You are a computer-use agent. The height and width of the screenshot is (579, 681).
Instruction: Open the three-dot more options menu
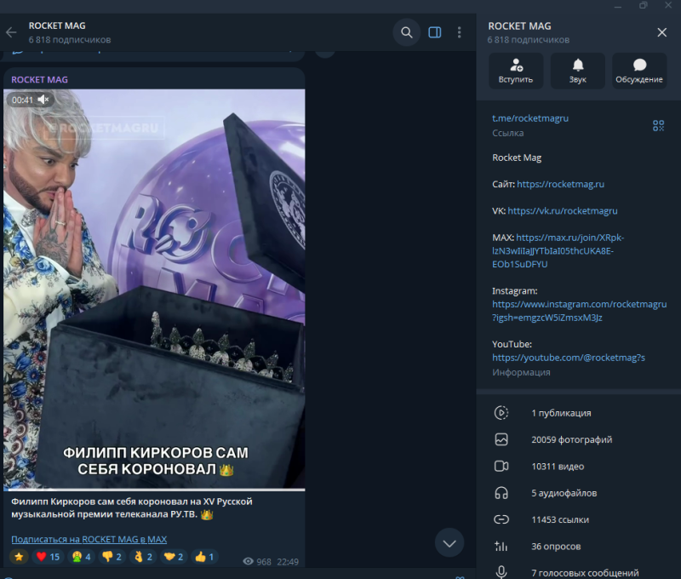click(x=459, y=32)
